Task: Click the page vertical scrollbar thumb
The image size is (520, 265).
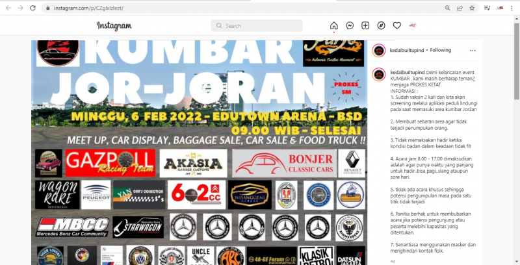Action: (x=517, y=61)
